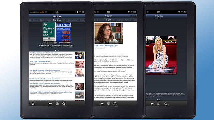Open the DNA Testing missing military plane story

[x=51, y=92]
